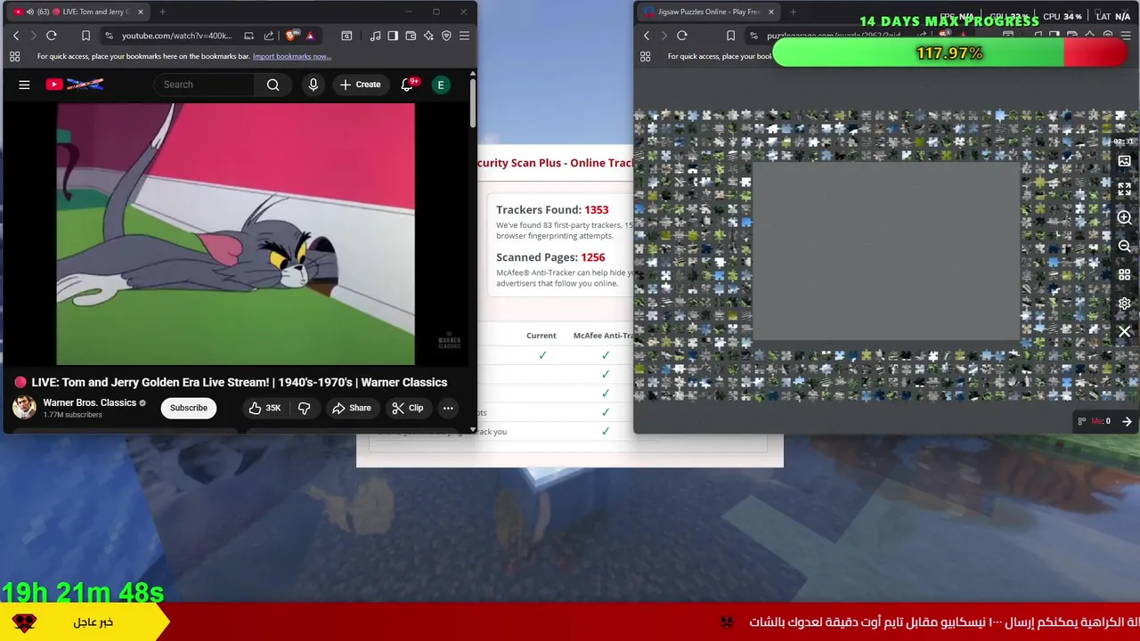Open the YouTube browser main menu
This screenshot has height=641, width=1140.
click(x=464, y=36)
